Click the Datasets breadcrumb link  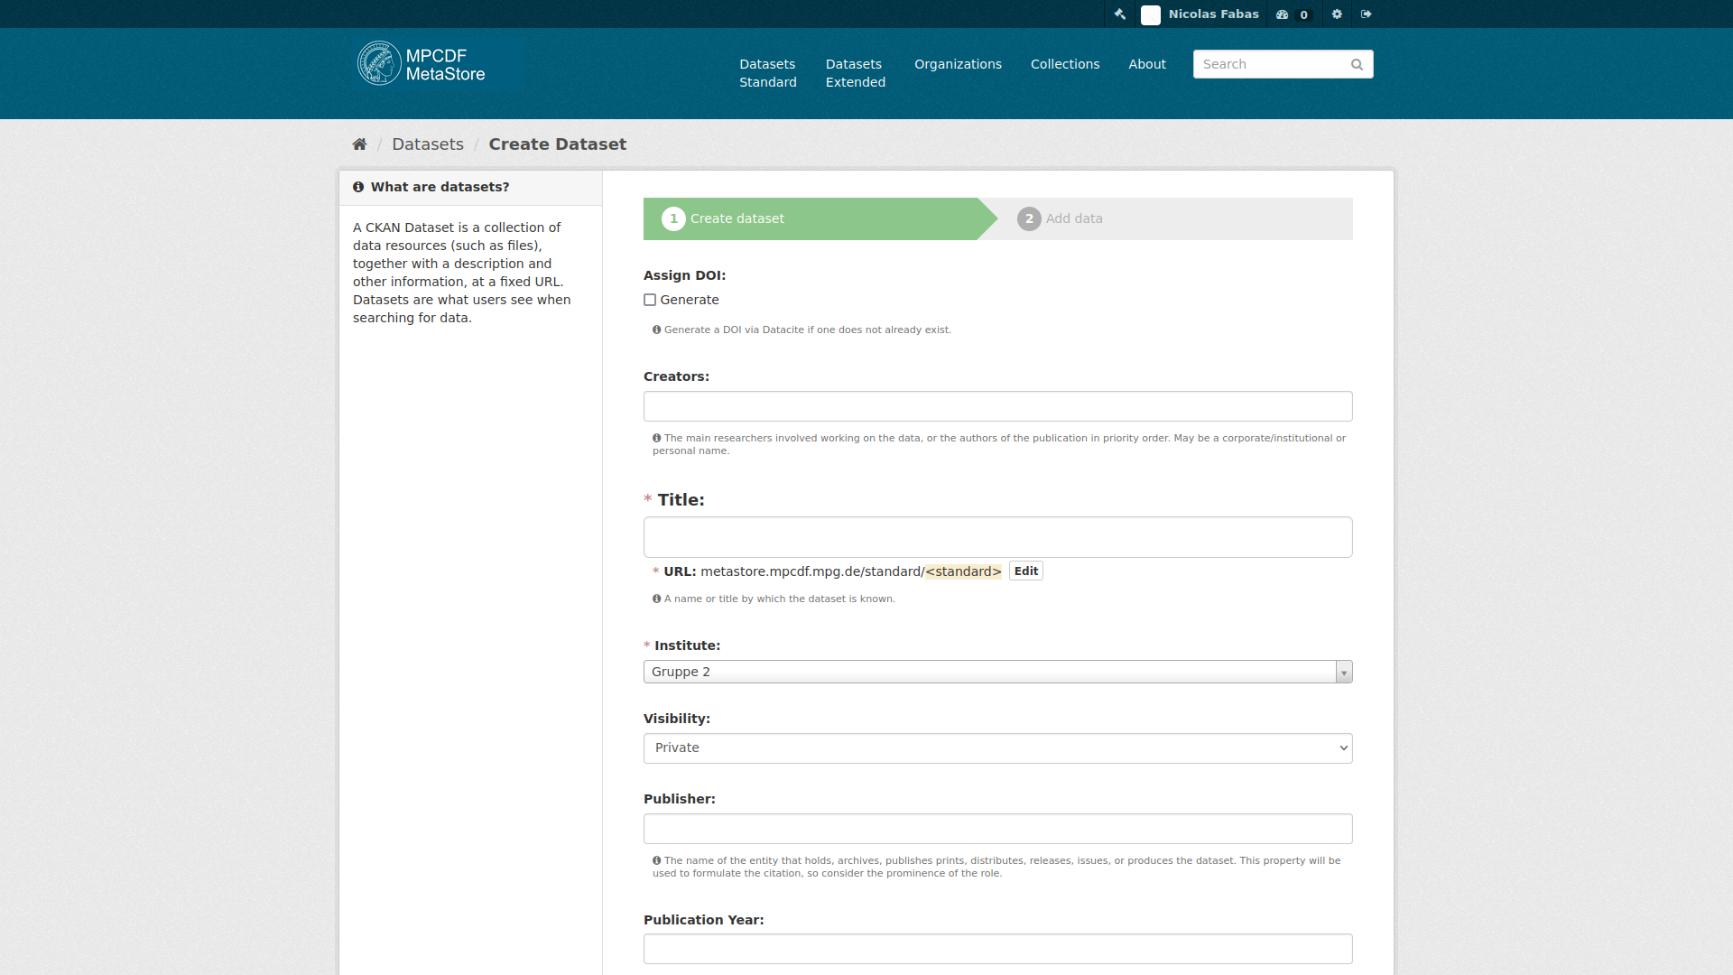point(429,144)
